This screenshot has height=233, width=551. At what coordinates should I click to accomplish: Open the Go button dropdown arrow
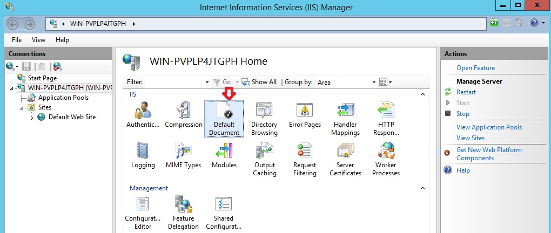click(237, 82)
